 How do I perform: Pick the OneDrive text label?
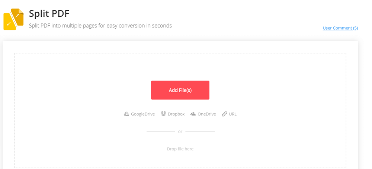tap(206, 114)
